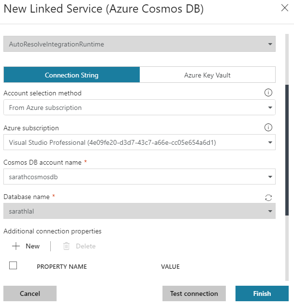Click the PROPERTY NAME column header

pos(62,266)
